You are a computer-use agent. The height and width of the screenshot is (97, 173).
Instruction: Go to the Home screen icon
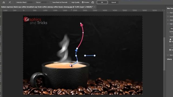[4, 2]
